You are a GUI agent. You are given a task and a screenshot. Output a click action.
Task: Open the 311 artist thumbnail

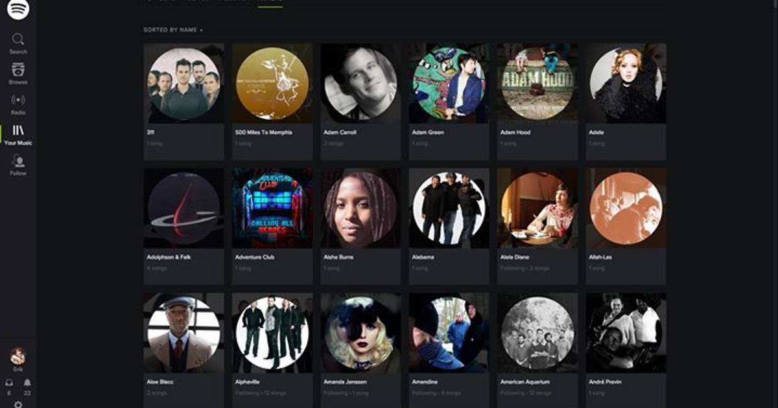[x=183, y=84]
